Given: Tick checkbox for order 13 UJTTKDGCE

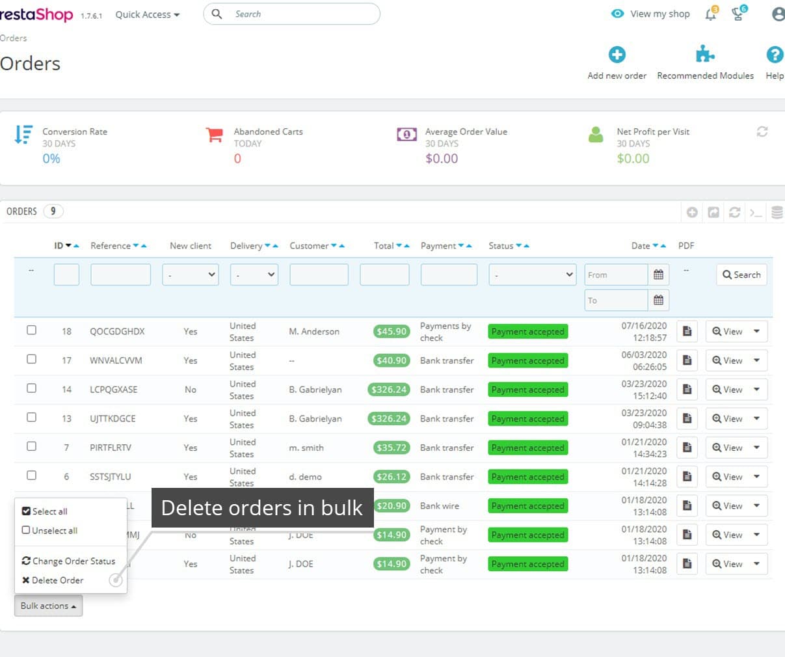Looking at the screenshot, I should (x=31, y=417).
